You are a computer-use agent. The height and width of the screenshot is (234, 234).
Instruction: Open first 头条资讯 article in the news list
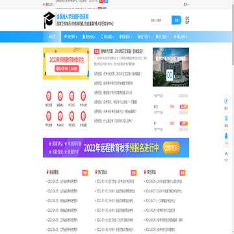point(118,74)
